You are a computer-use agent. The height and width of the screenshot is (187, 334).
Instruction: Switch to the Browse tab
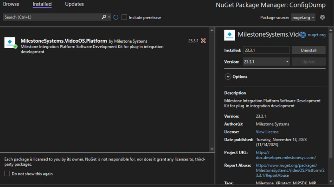pos(11,4)
